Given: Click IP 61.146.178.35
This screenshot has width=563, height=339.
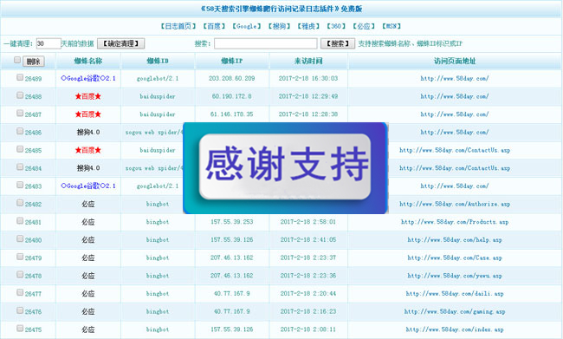Looking at the screenshot, I should [232, 114].
